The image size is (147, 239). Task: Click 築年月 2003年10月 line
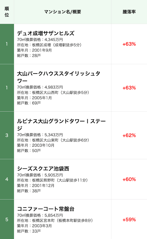pos(36,145)
